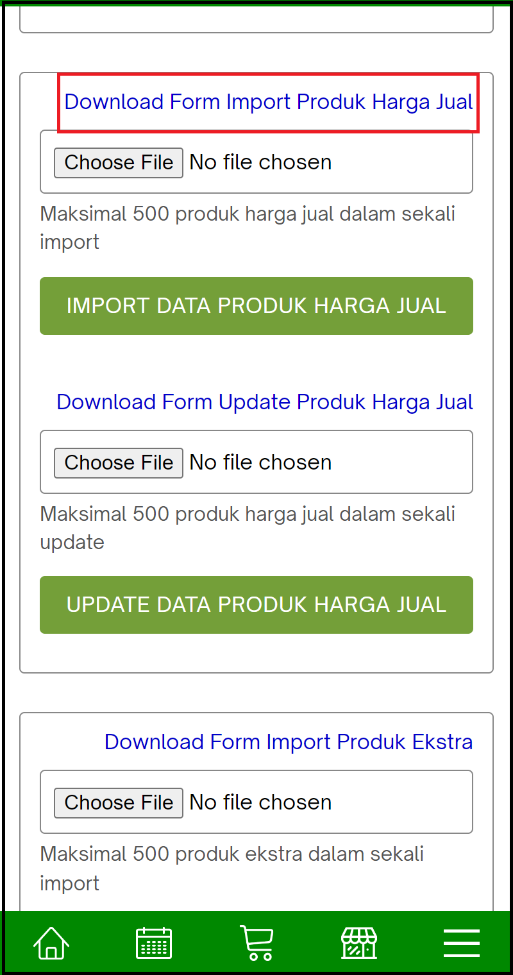The height and width of the screenshot is (975, 513).
Task: Choose File for importing harga jual data
Action: (118, 162)
